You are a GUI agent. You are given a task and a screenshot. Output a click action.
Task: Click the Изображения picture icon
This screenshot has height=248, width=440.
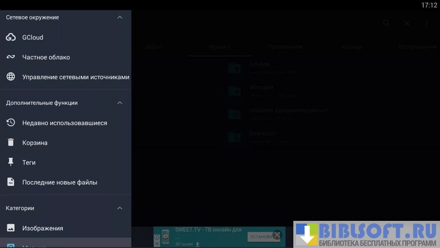point(10,228)
